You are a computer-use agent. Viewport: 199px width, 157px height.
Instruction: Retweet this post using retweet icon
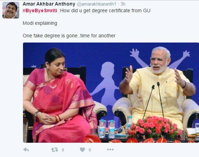(54, 150)
